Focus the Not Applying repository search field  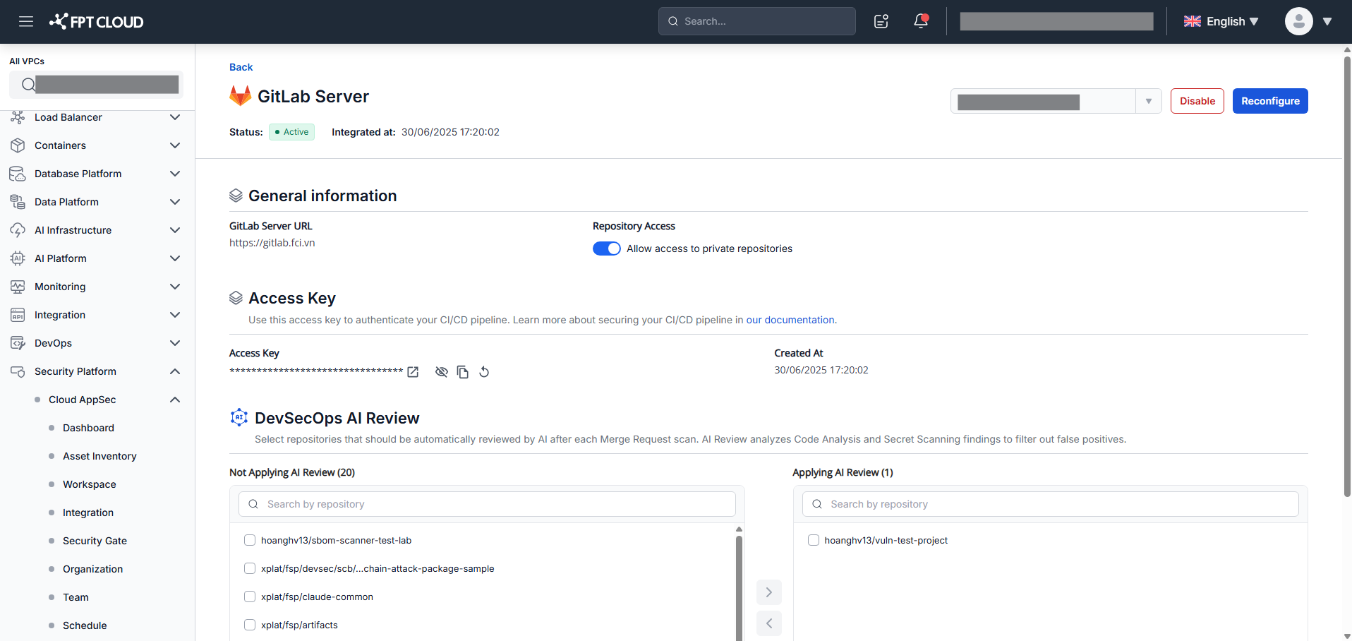coord(487,504)
